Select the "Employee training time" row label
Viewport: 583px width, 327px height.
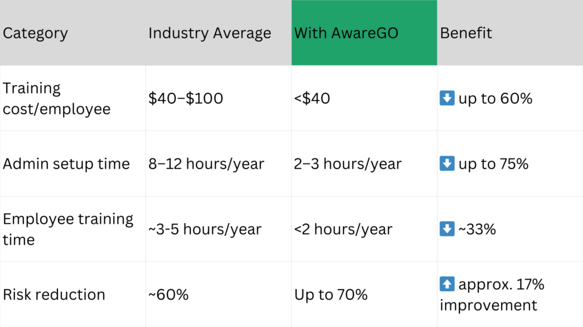(x=68, y=229)
